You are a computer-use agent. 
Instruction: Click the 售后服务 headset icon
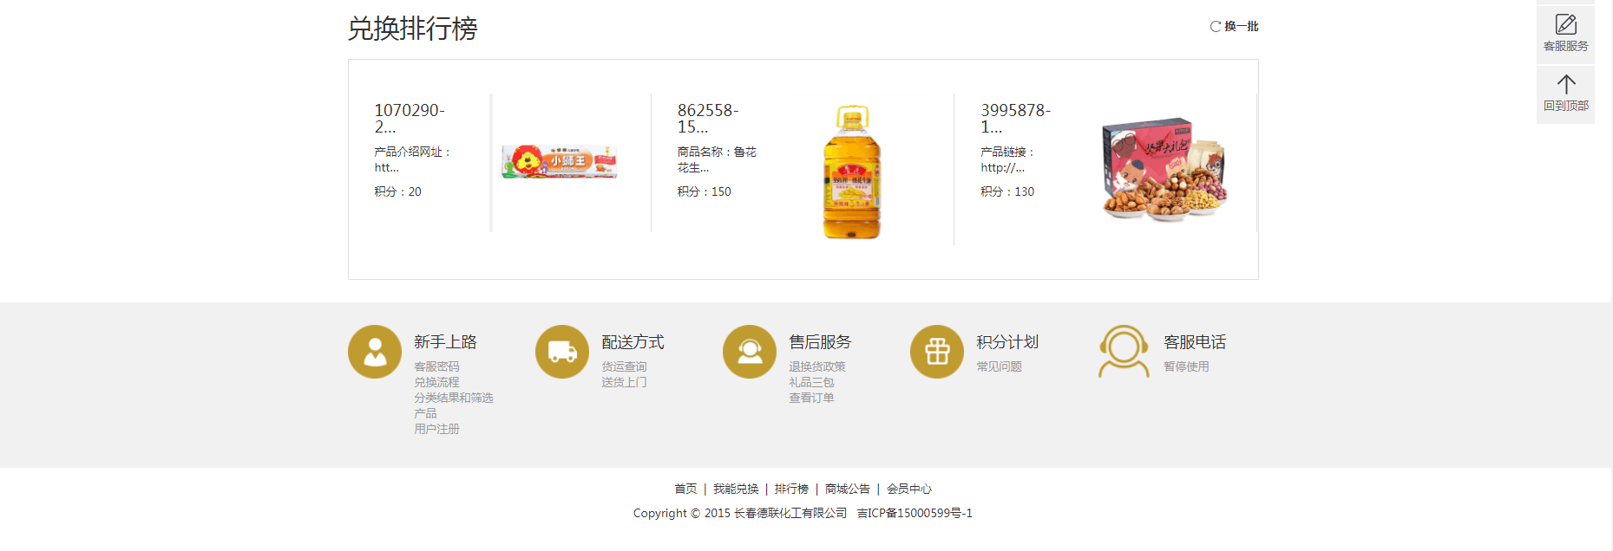coord(750,352)
